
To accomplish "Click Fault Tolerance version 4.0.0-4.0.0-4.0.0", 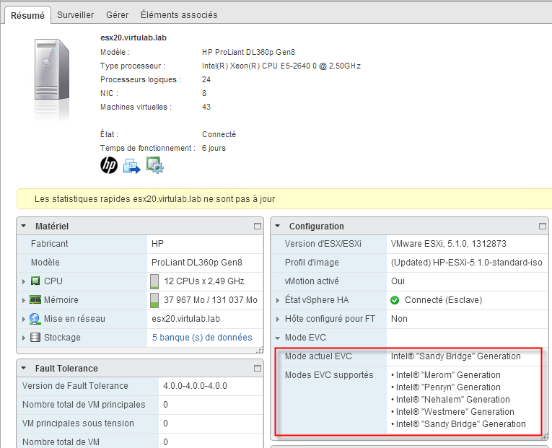I will 195,386.
